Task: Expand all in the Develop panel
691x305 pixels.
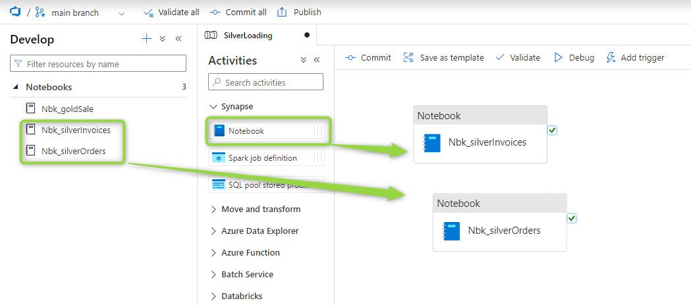Action: (162, 39)
